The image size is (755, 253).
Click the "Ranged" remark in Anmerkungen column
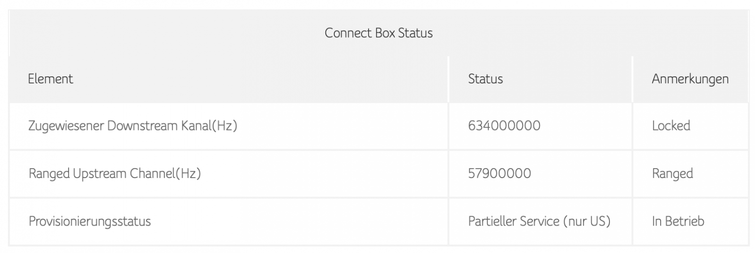pos(672,174)
